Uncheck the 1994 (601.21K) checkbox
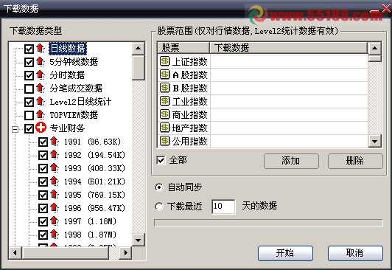Screen dimensions: 392x270 43,181
